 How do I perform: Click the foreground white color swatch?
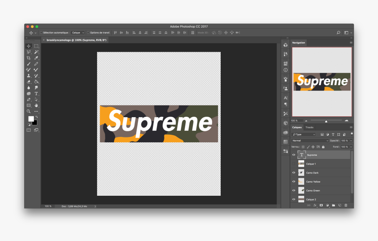pyautogui.click(x=31, y=119)
